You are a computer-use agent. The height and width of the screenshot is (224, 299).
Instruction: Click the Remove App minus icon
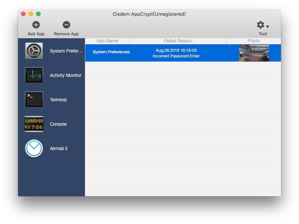(x=66, y=25)
